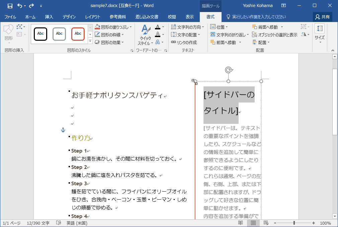Select the red-outlined Abc shape style
Screen dimensions: 338x227
coord(78,34)
